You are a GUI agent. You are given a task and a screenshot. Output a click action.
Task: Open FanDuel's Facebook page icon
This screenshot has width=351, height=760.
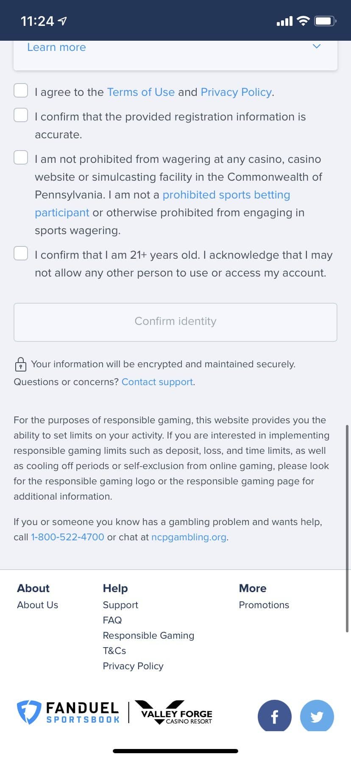[274, 716]
